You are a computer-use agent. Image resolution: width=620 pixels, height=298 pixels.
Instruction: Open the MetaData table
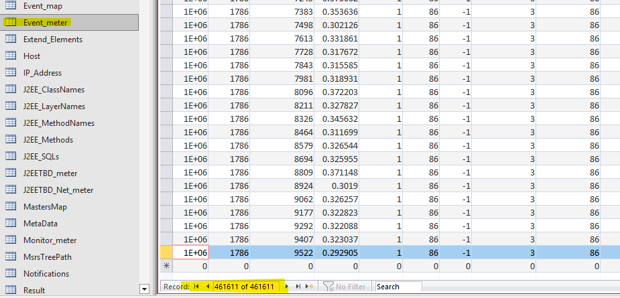click(70, 223)
